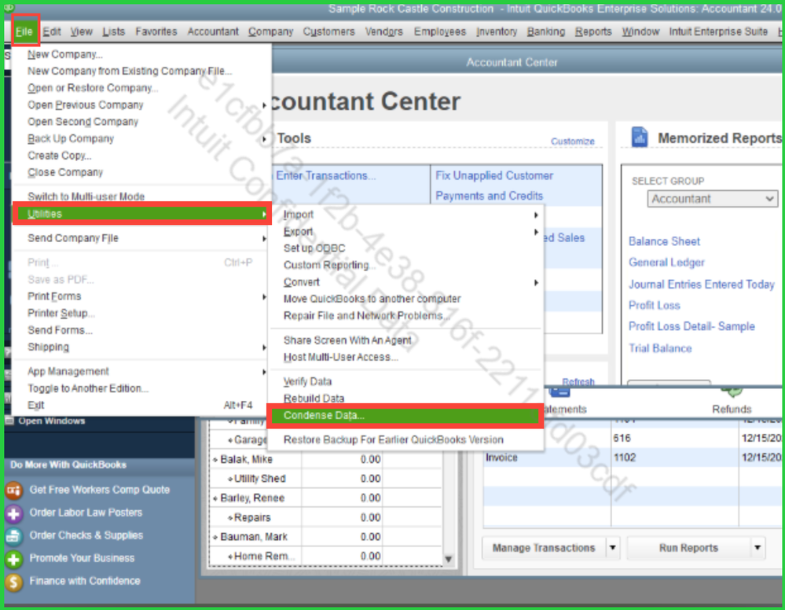Expand the Export submenu
The width and height of the screenshot is (785, 610).
click(536, 232)
